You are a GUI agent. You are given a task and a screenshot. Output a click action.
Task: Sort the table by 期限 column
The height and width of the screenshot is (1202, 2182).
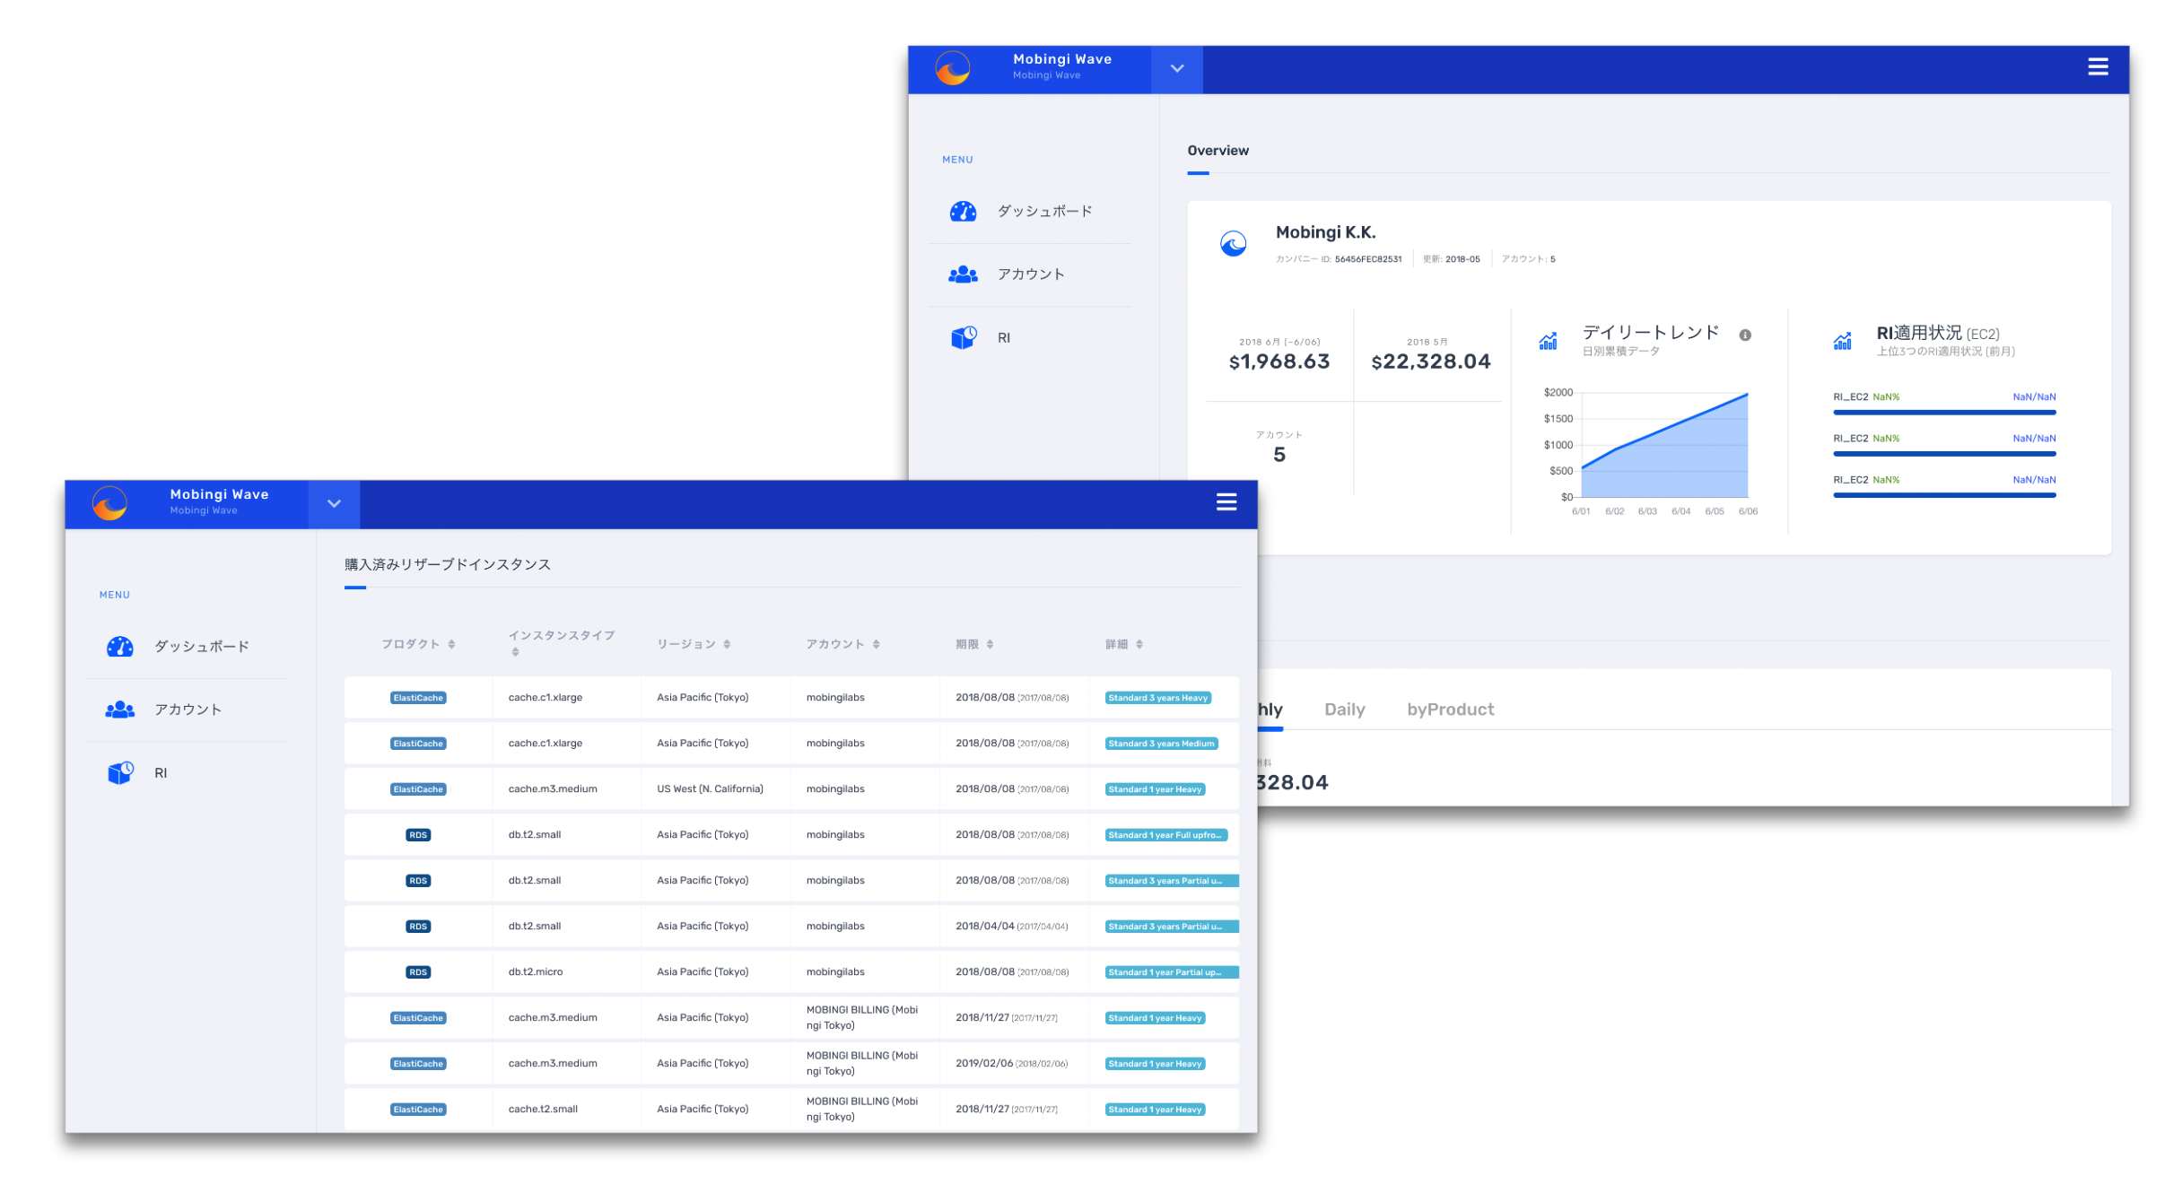975,645
